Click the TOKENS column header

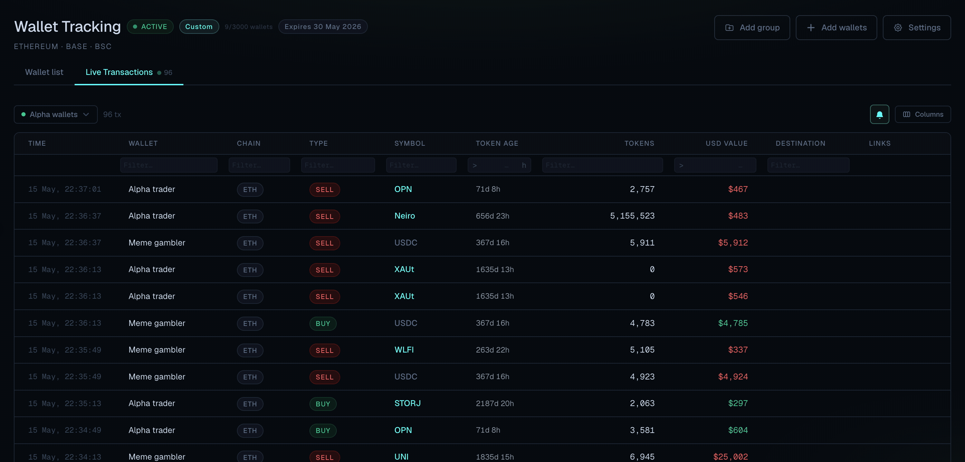639,143
